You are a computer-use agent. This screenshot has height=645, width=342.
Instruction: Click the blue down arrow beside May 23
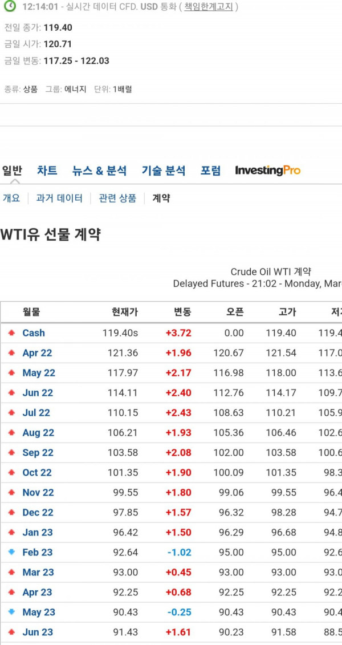click(x=11, y=612)
